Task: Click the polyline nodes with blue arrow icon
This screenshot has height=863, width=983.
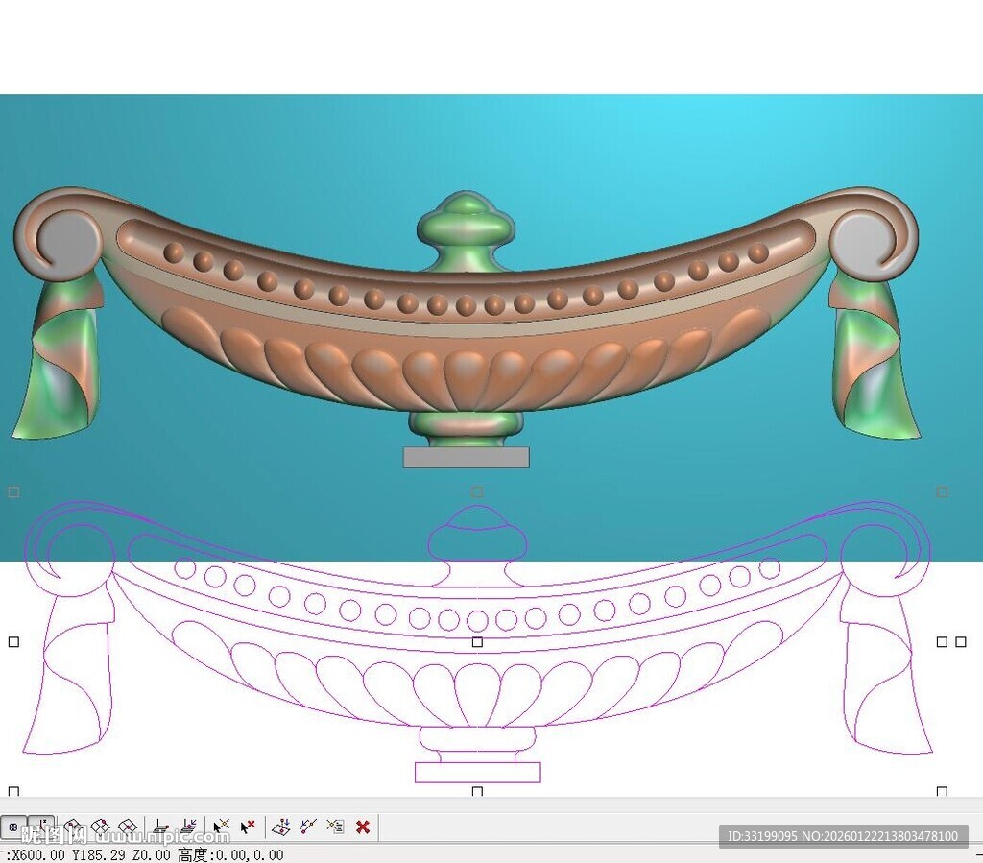Action: click(308, 827)
